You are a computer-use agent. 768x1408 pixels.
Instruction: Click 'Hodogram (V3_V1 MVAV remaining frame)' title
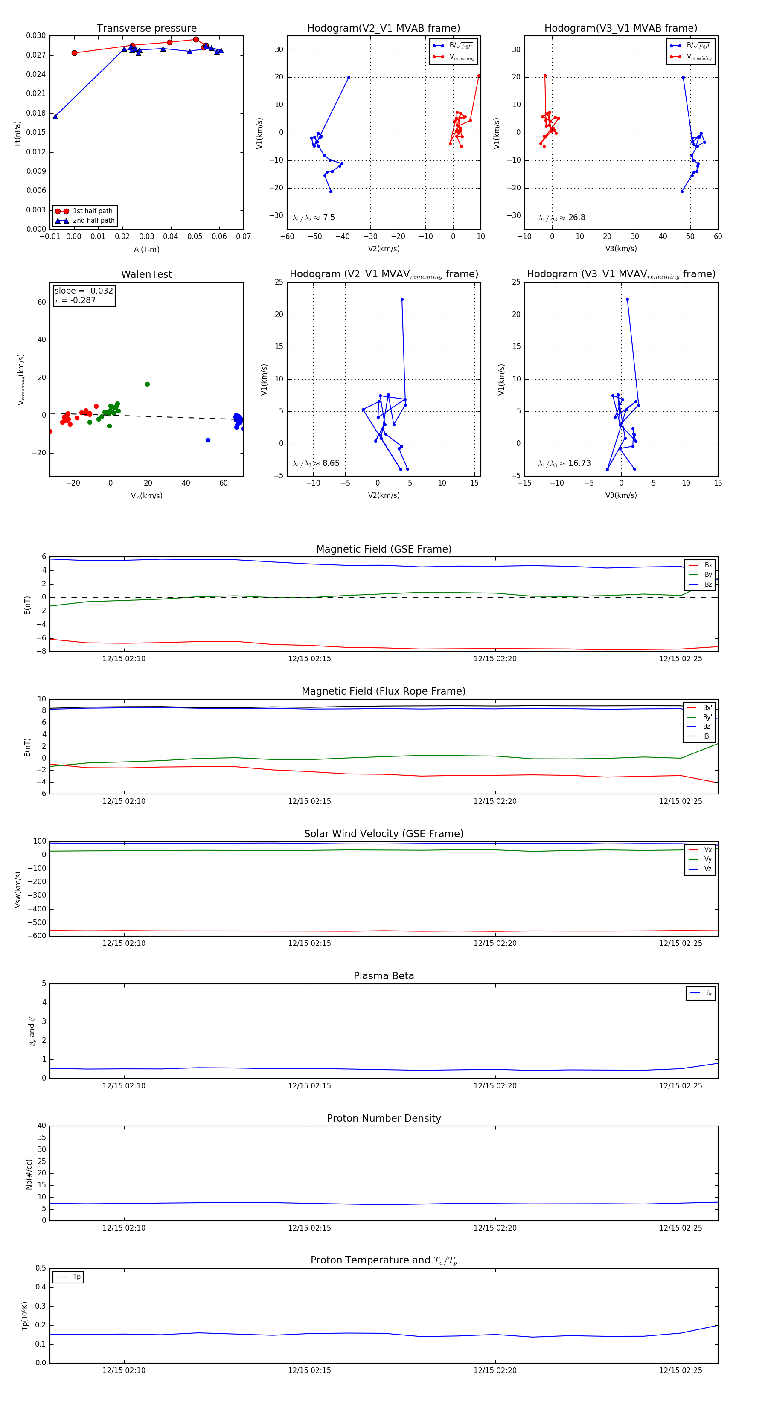621,274
